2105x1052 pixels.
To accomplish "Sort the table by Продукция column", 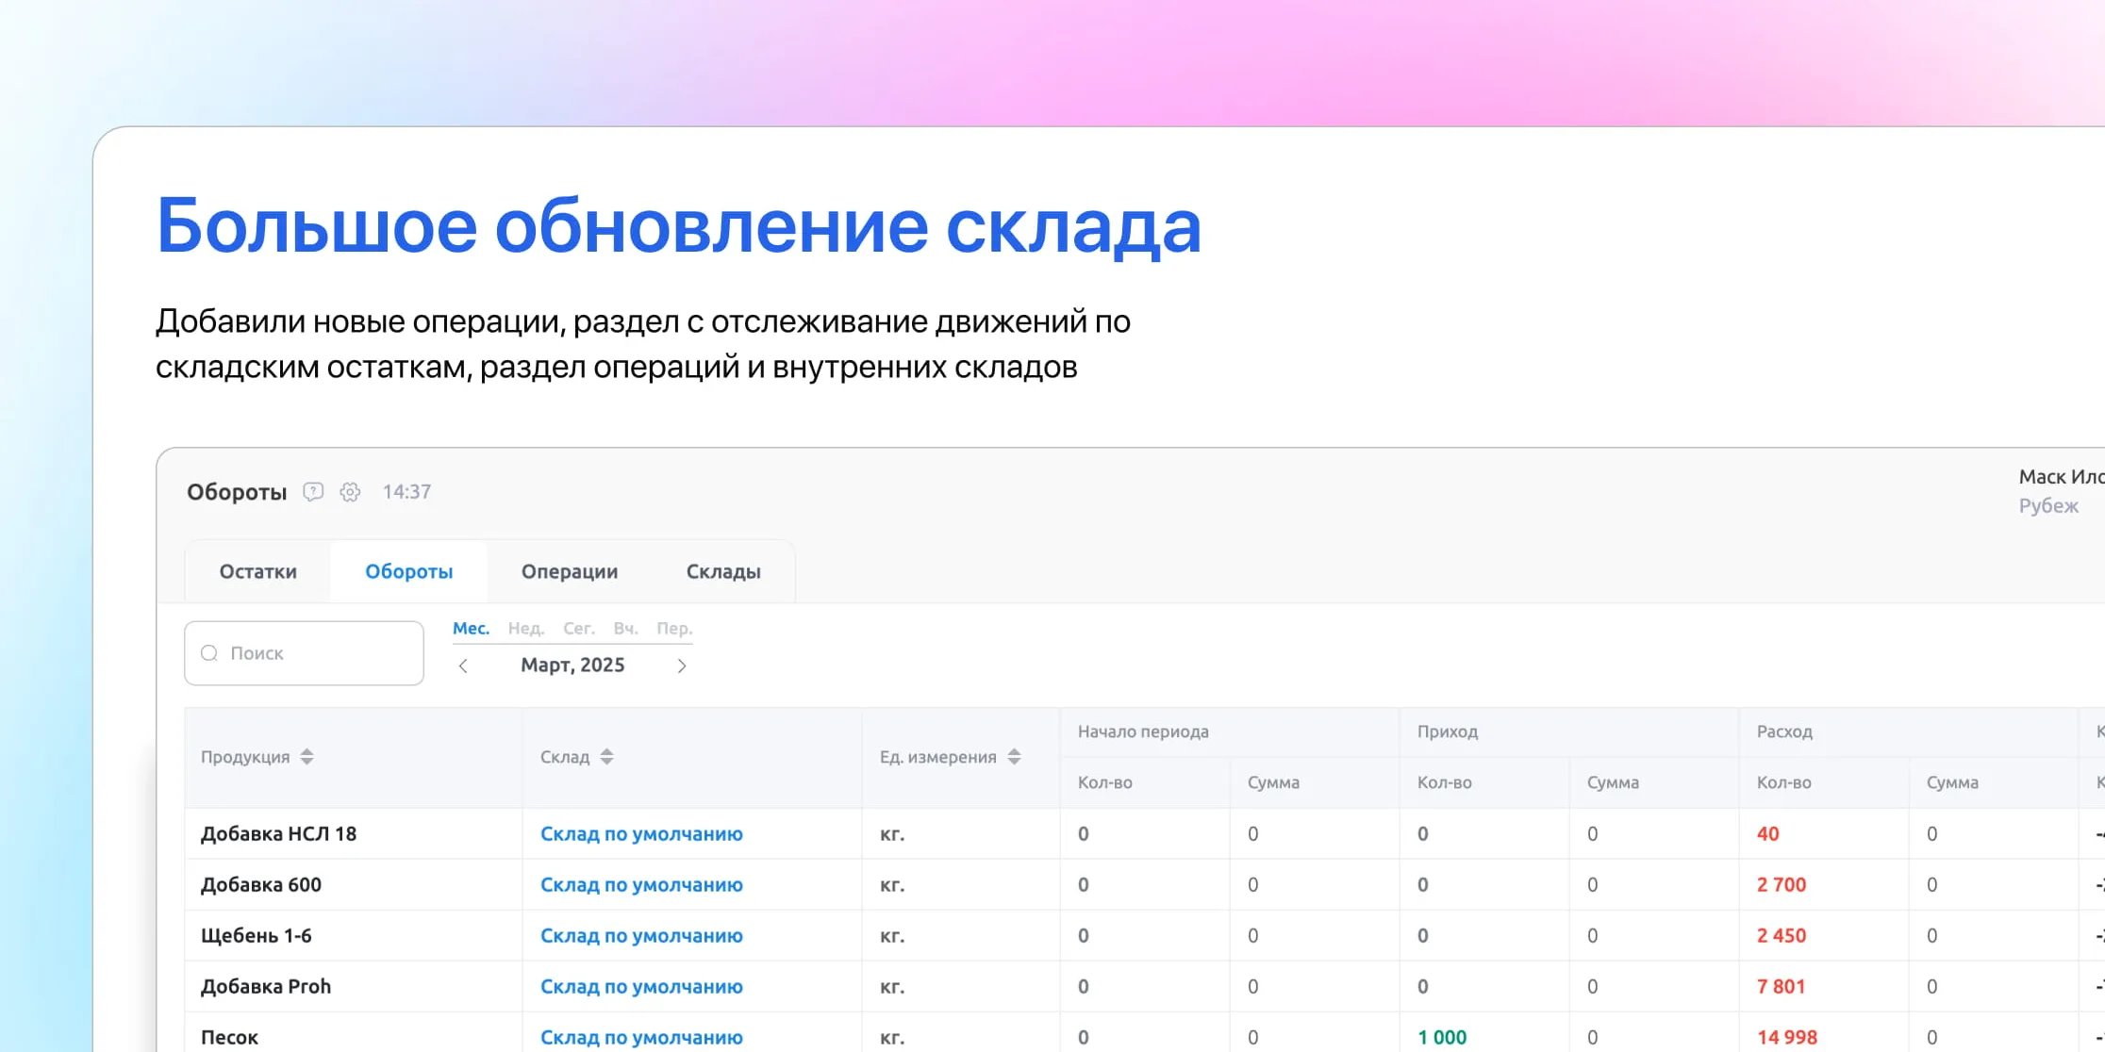I will [x=307, y=755].
